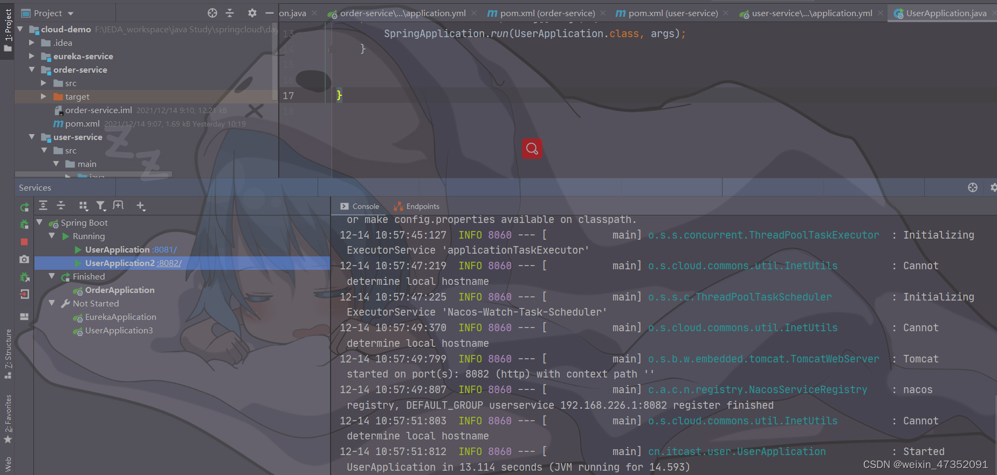Screen dimensions: 997x475
Task: Click TomcatWebServer logger link in console
Action: point(764,359)
